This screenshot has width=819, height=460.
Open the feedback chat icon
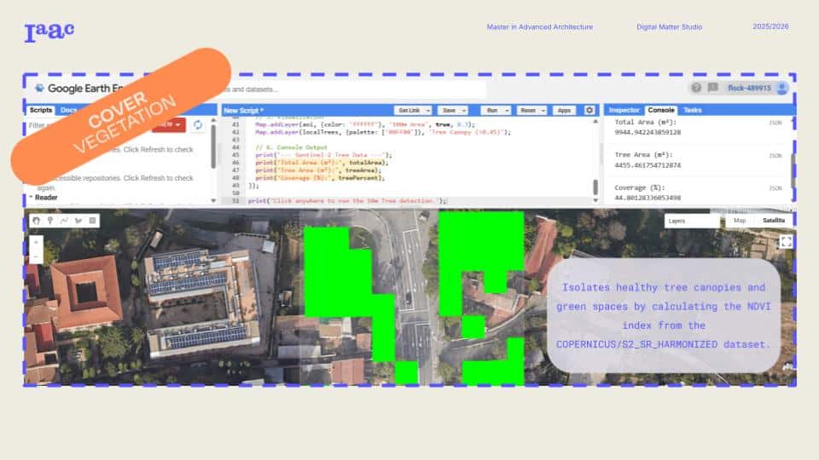tap(712, 88)
